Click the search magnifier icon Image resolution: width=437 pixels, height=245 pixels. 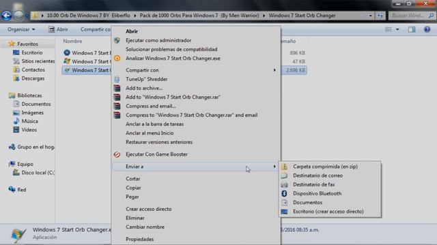(x=431, y=16)
